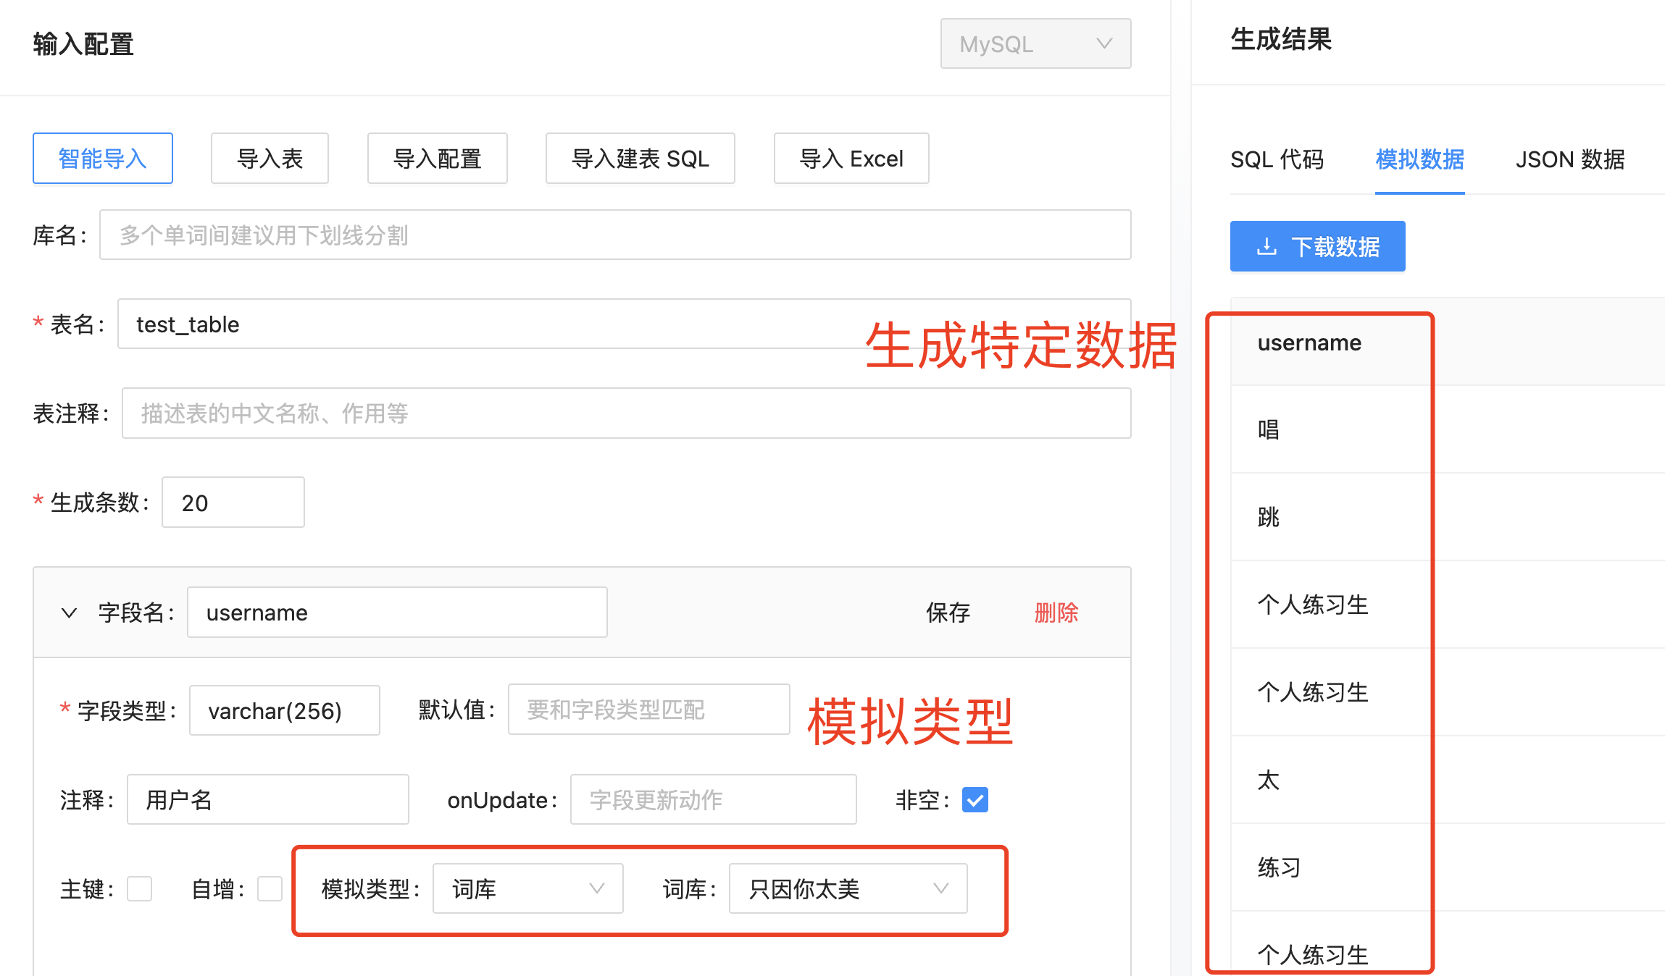The width and height of the screenshot is (1665, 976).
Task: Click the 智能导入 button
Action: 103,159
